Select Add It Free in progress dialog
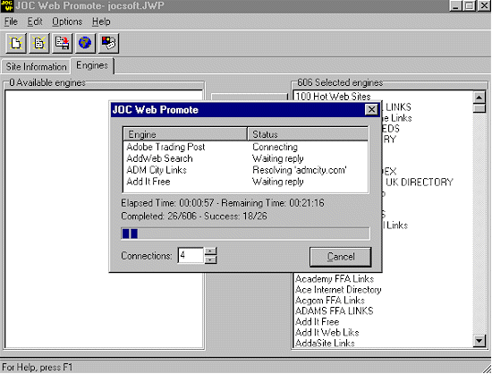Viewport: 492px width, 374px height. [245, 182]
